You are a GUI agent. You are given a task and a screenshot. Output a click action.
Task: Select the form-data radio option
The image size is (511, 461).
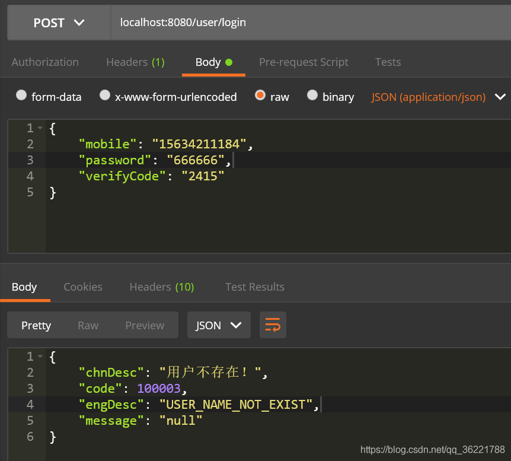point(21,96)
